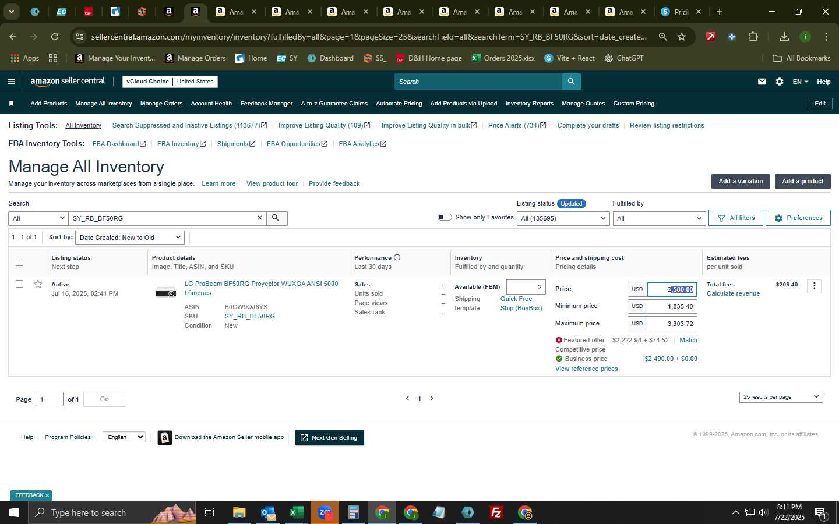The height and width of the screenshot is (524, 839).
Task: Open Feedback Manager menu item
Action: pos(266,104)
